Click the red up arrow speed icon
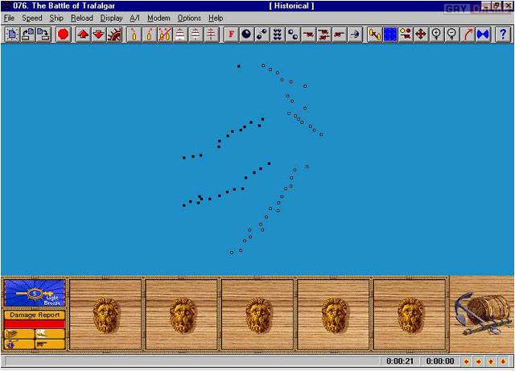 [x=83, y=34]
